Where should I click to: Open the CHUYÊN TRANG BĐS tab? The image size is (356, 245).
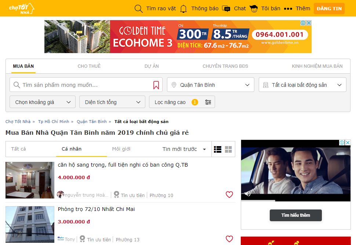coord(225,66)
